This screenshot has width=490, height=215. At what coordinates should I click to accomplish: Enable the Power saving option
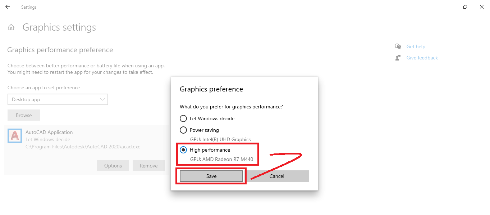coord(183,130)
